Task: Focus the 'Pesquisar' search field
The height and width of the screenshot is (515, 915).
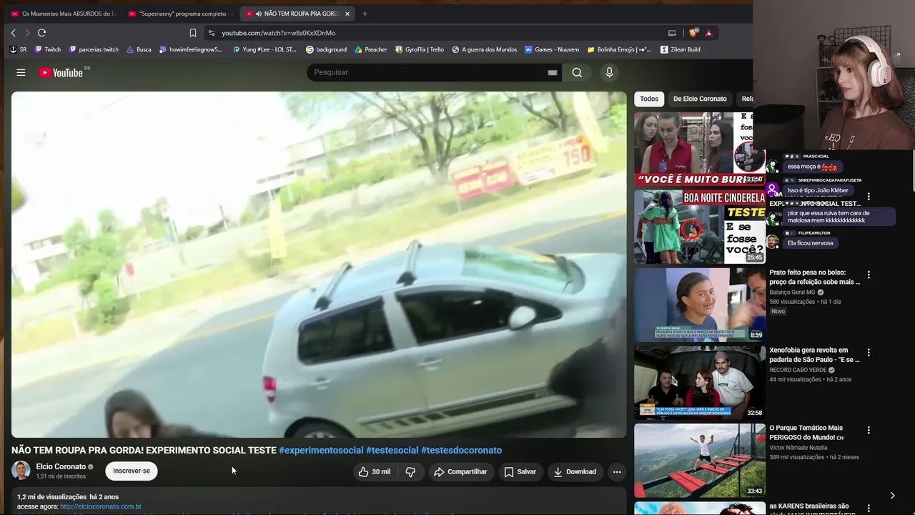Action: point(429,72)
